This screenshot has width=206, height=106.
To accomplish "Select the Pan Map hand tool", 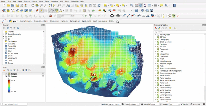I will (33, 5).
